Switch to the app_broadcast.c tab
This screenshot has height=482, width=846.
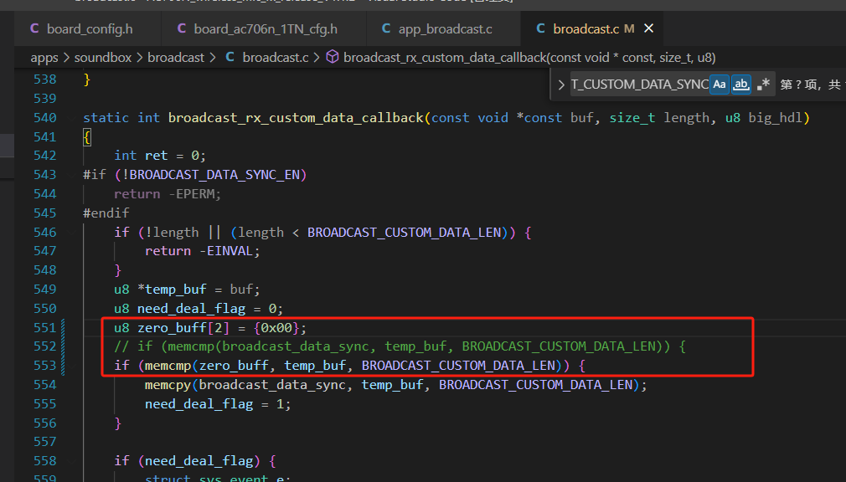[437, 28]
